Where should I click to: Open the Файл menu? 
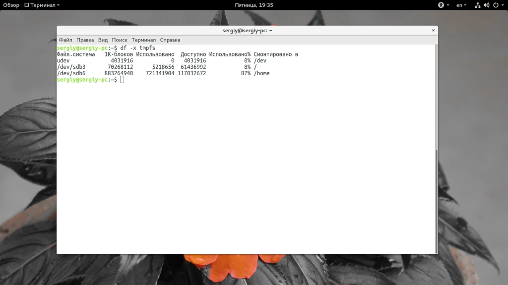(65, 40)
